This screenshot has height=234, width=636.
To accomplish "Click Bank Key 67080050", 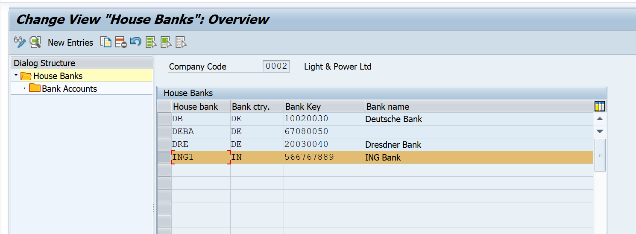I will point(324,132).
